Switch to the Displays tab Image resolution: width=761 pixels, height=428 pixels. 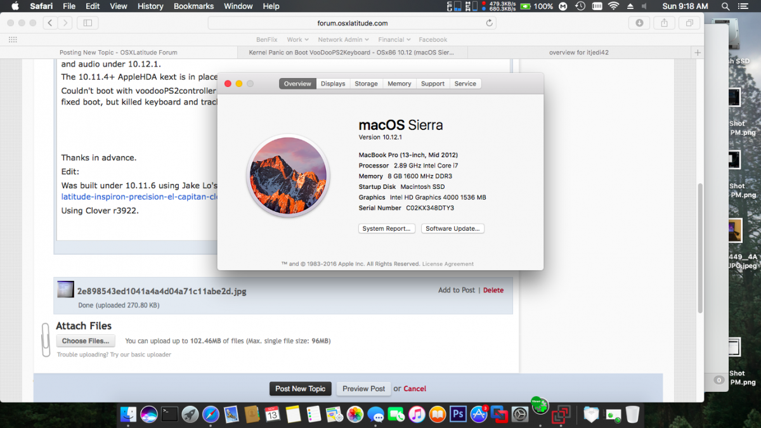(333, 84)
